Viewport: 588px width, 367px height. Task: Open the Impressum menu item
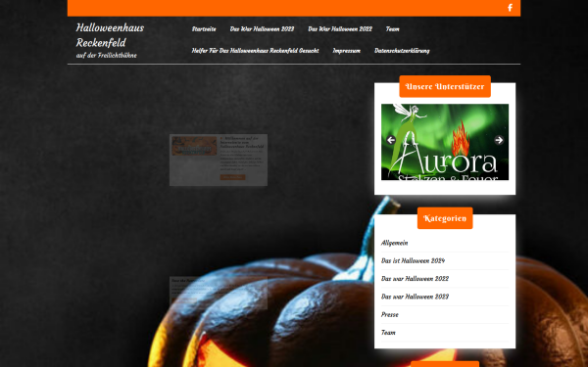346,51
